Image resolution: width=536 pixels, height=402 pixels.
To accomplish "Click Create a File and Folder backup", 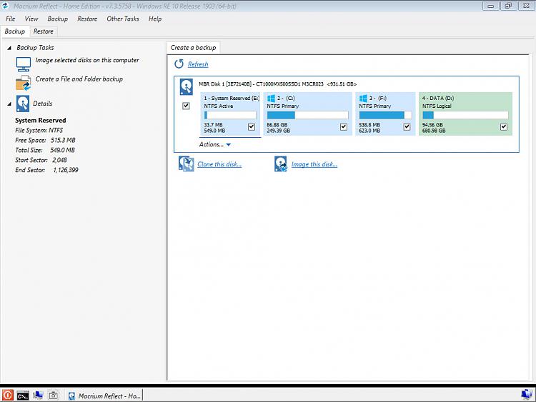I will pos(79,79).
